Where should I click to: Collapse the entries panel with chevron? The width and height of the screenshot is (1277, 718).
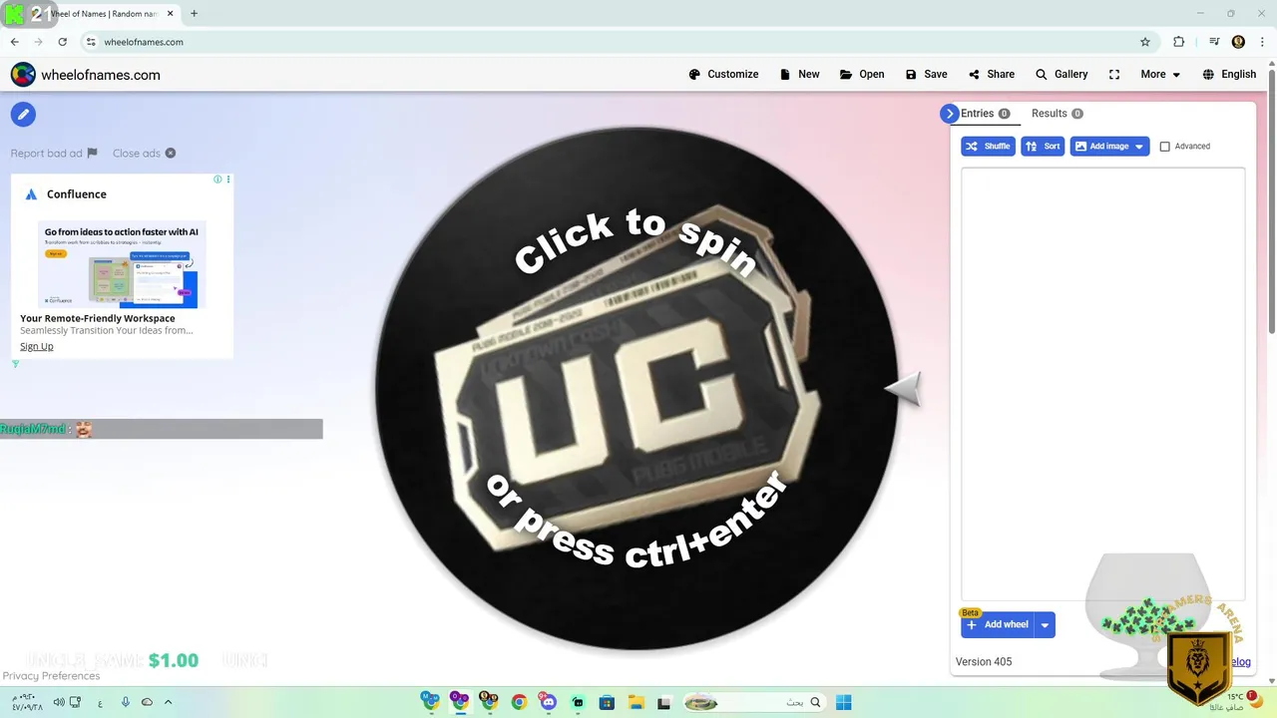click(x=949, y=114)
